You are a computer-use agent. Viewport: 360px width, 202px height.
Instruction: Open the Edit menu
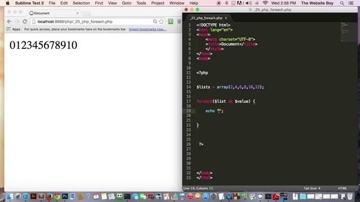64,3
